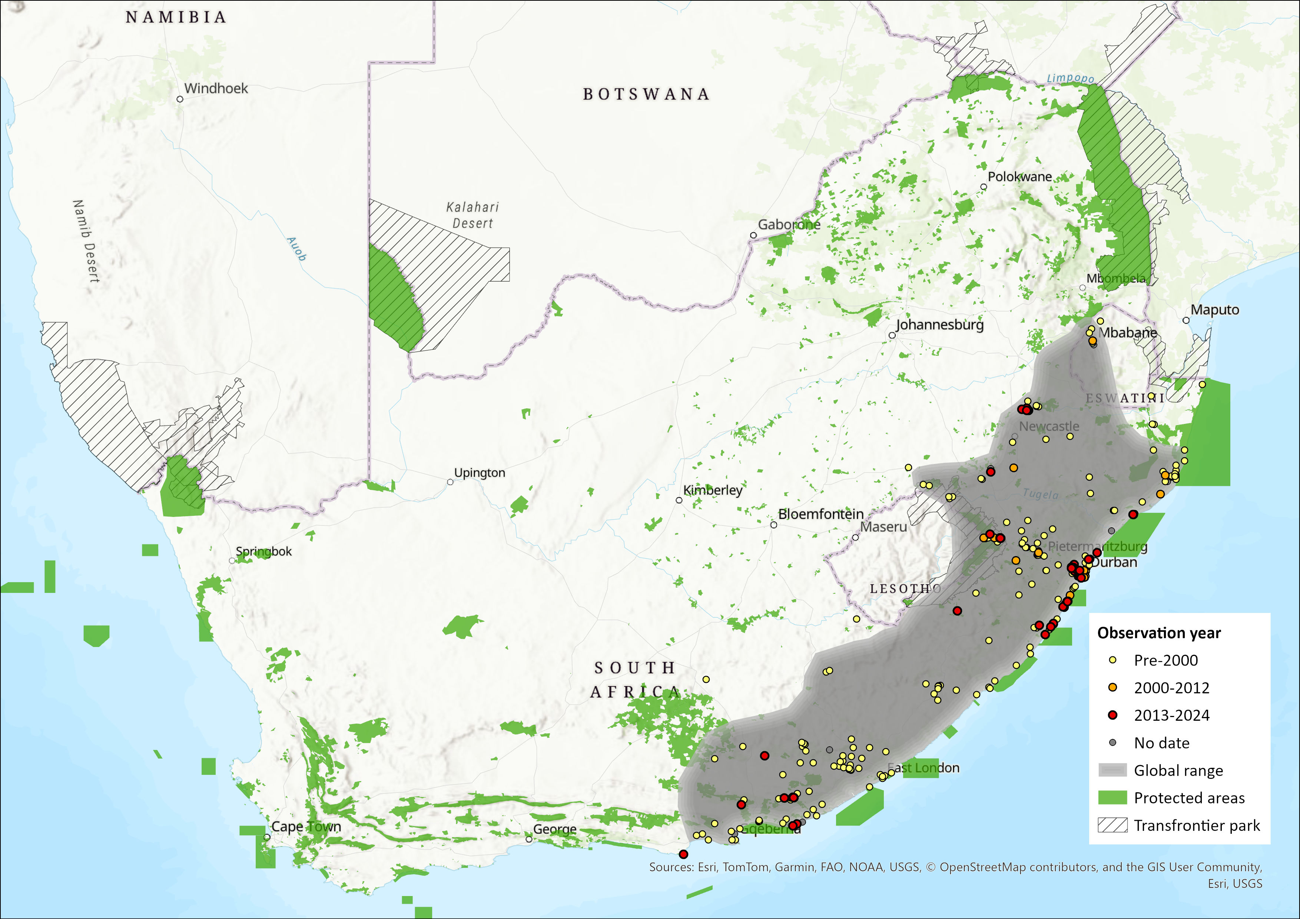This screenshot has width=1300, height=919.
Task: Click the No date gray legend dot
Action: 1112,742
